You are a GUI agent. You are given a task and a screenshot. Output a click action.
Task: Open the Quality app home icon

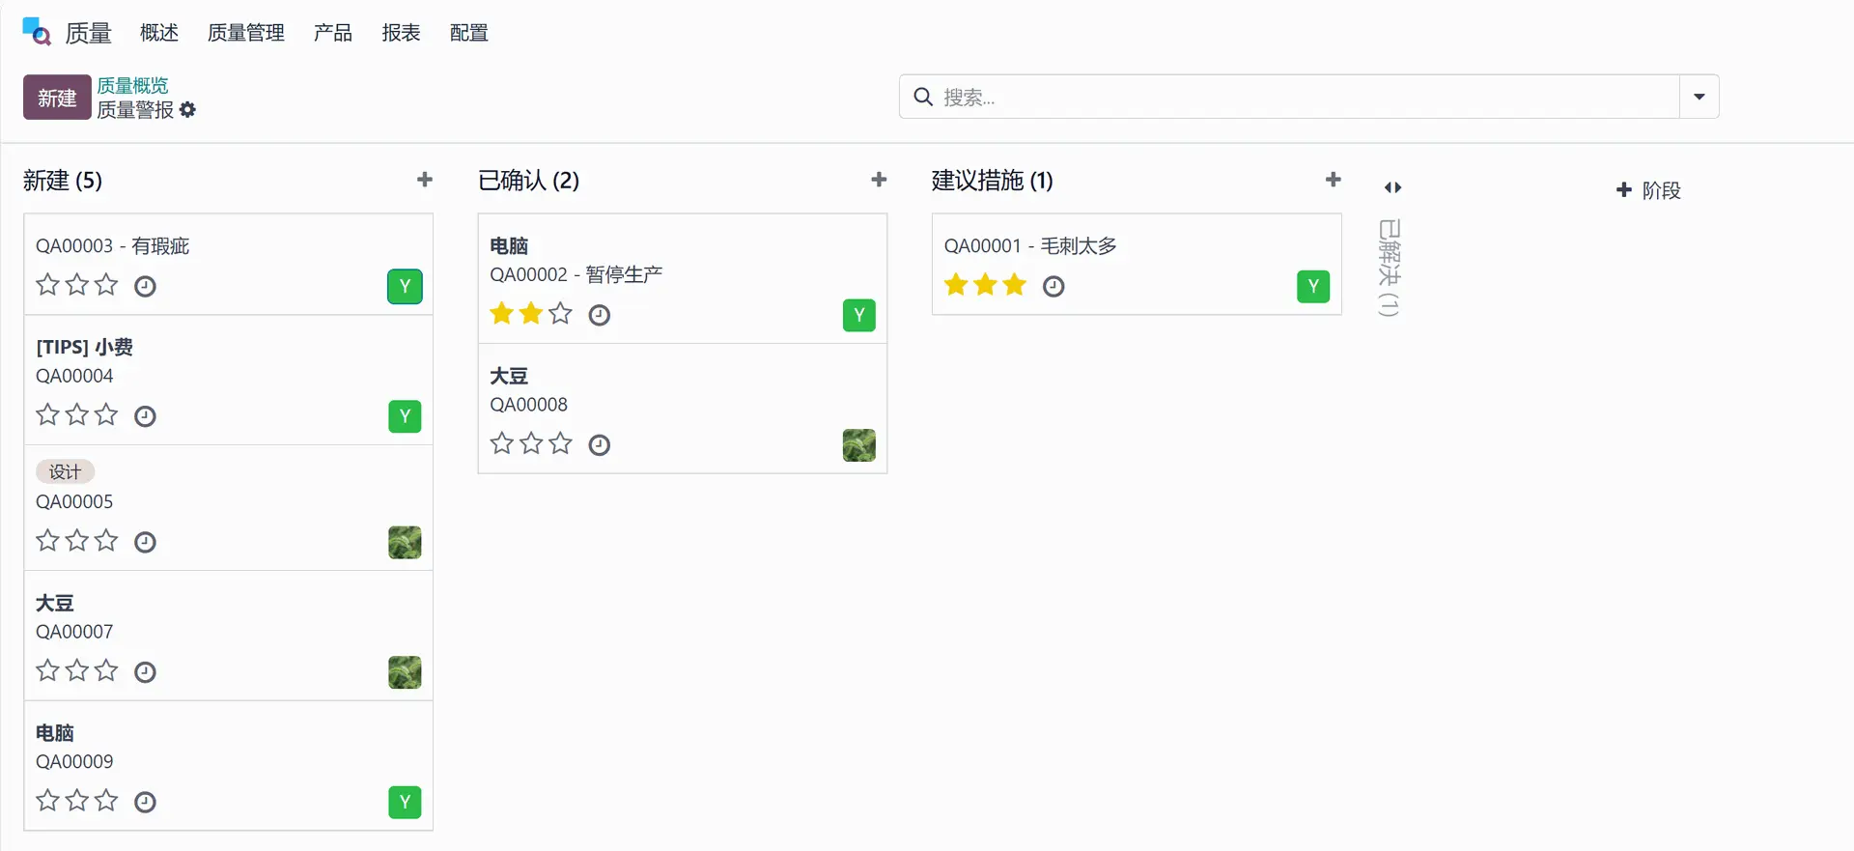37,32
